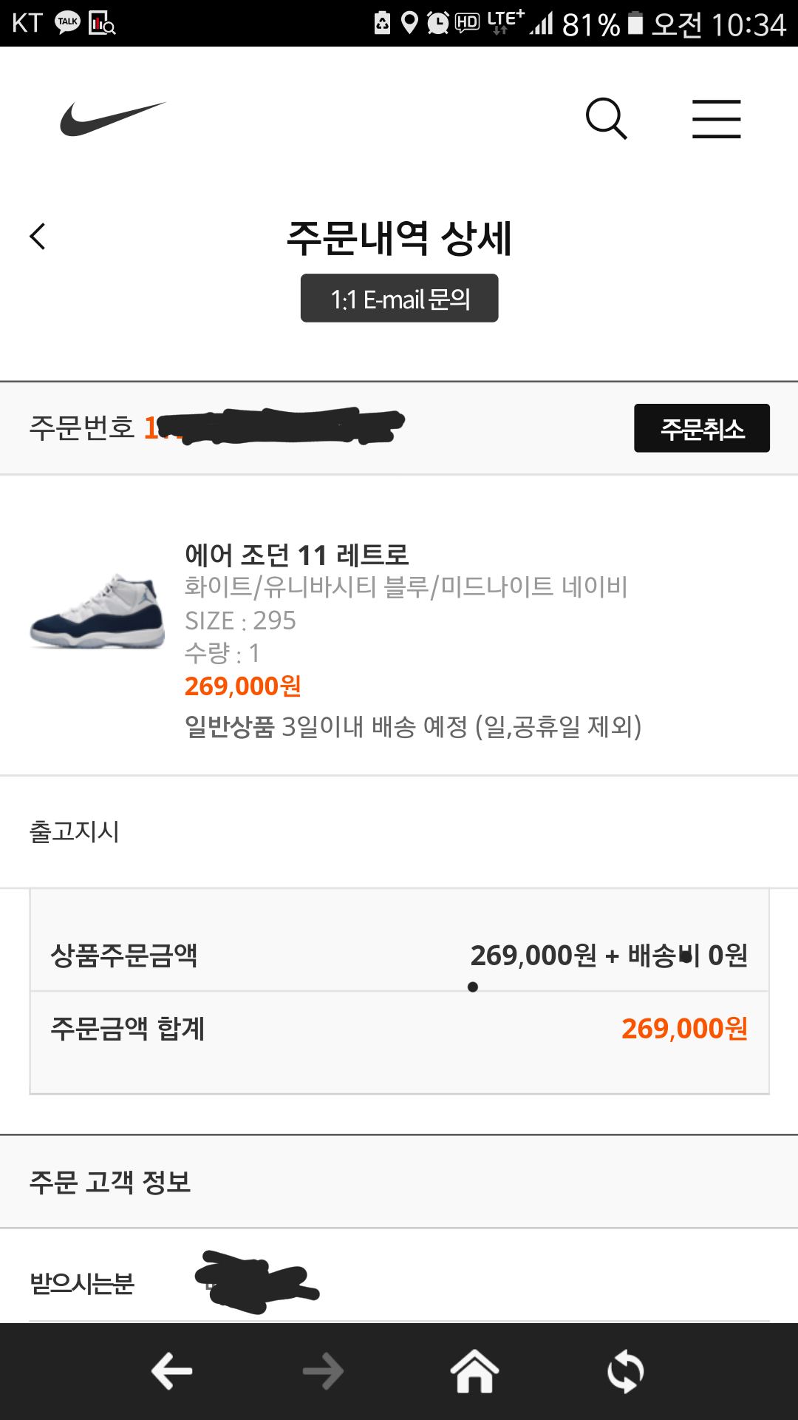Screen dimensions: 798x1420
Task: Open the search magnifier icon
Action: pos(606,118)
